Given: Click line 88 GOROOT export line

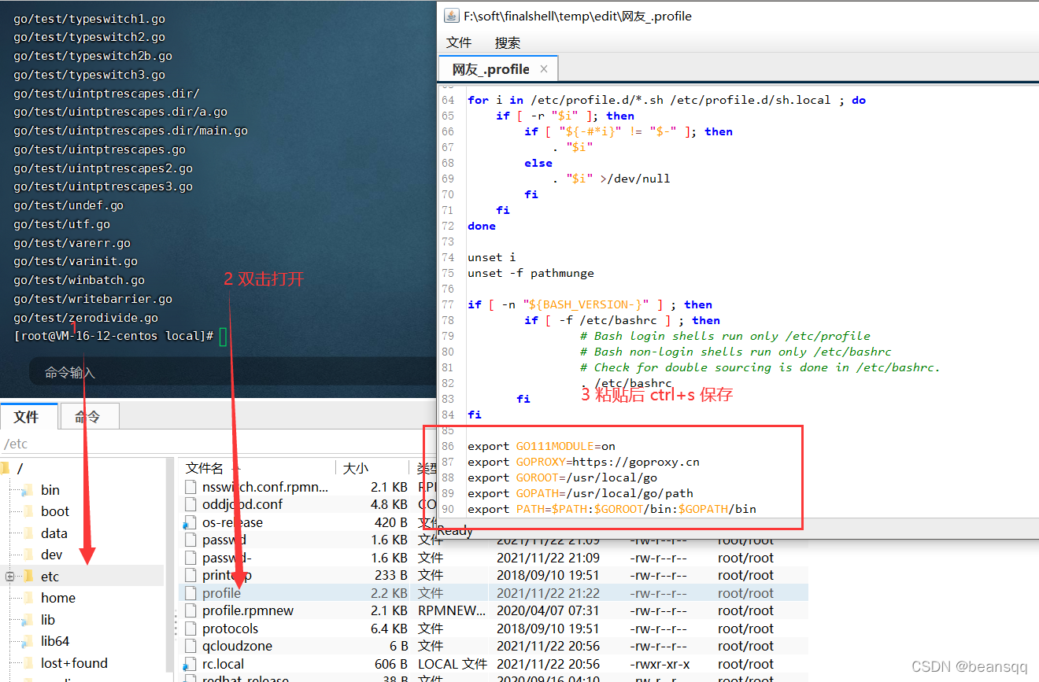Looking at the screenshot, I should [x=562, y=477].
